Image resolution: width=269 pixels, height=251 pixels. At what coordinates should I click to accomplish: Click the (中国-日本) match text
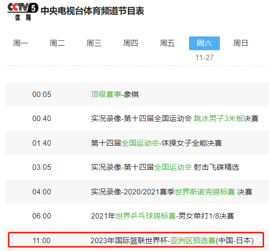235,241
